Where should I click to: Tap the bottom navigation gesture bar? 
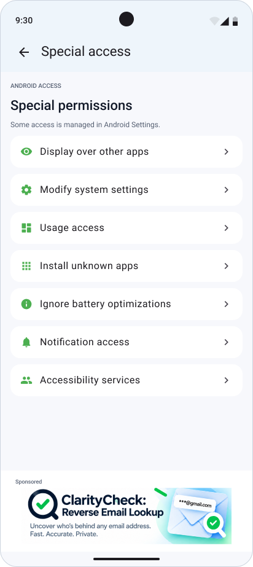pyautogui.click(x=126, y=558)
